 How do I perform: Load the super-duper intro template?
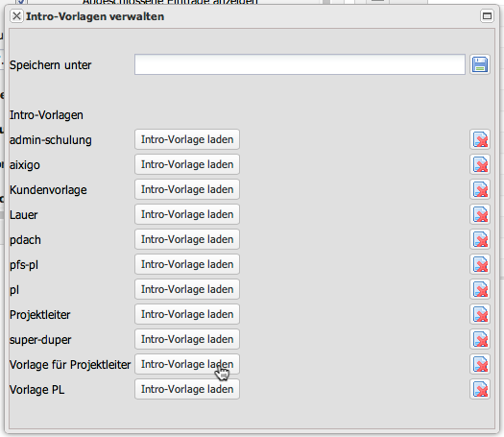(187, 339)
